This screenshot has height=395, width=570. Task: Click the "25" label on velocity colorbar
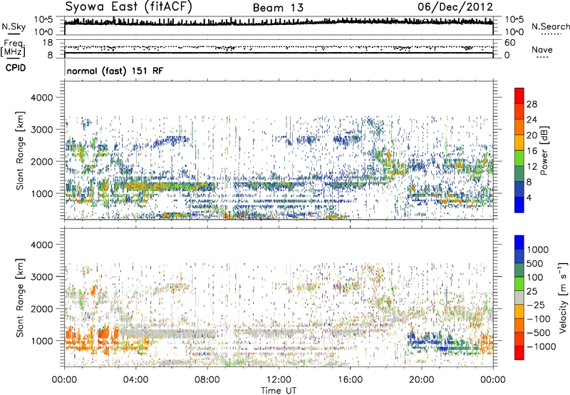click(x=532, y=292)
